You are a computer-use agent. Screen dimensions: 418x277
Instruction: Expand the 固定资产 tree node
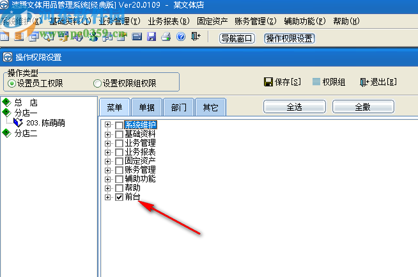point(107,161)
